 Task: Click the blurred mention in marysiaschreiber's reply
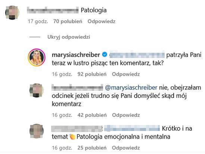(x=137, y=55)
